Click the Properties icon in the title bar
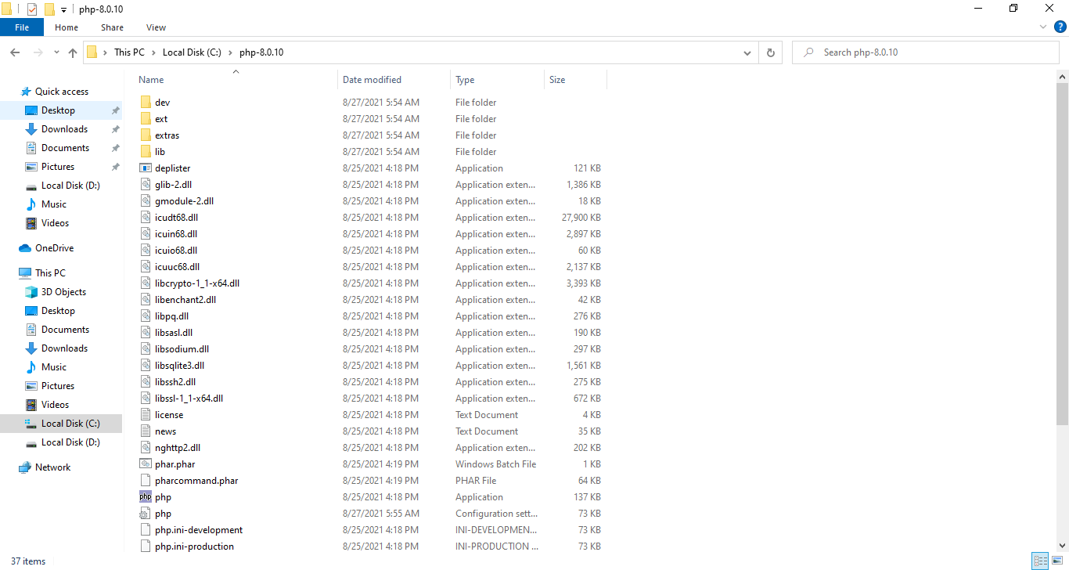This screenshot has height=570, width=1069. [32, 9]
